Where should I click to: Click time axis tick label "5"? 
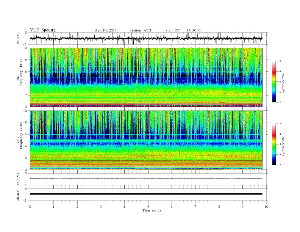(x=148, y=207)
